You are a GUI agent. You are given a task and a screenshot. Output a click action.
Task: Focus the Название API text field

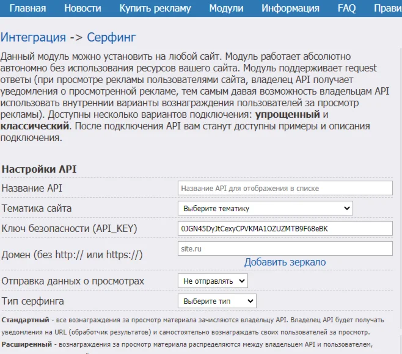pyautogui.click(x=285, y=188)
